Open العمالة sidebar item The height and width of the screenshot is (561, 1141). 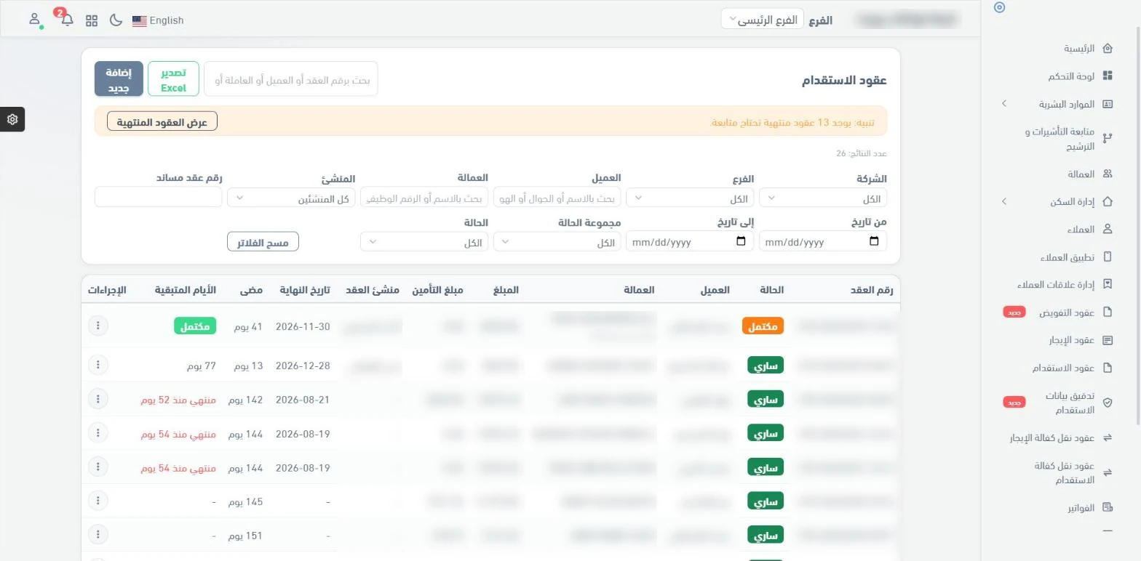1082,174
